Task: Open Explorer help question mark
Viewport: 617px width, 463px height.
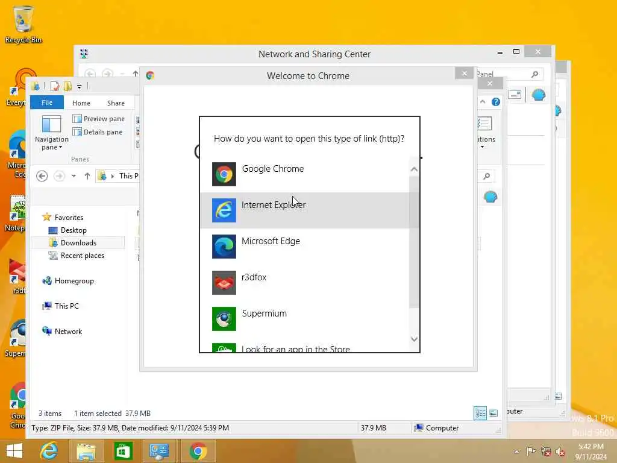Action: pos(496,102)
